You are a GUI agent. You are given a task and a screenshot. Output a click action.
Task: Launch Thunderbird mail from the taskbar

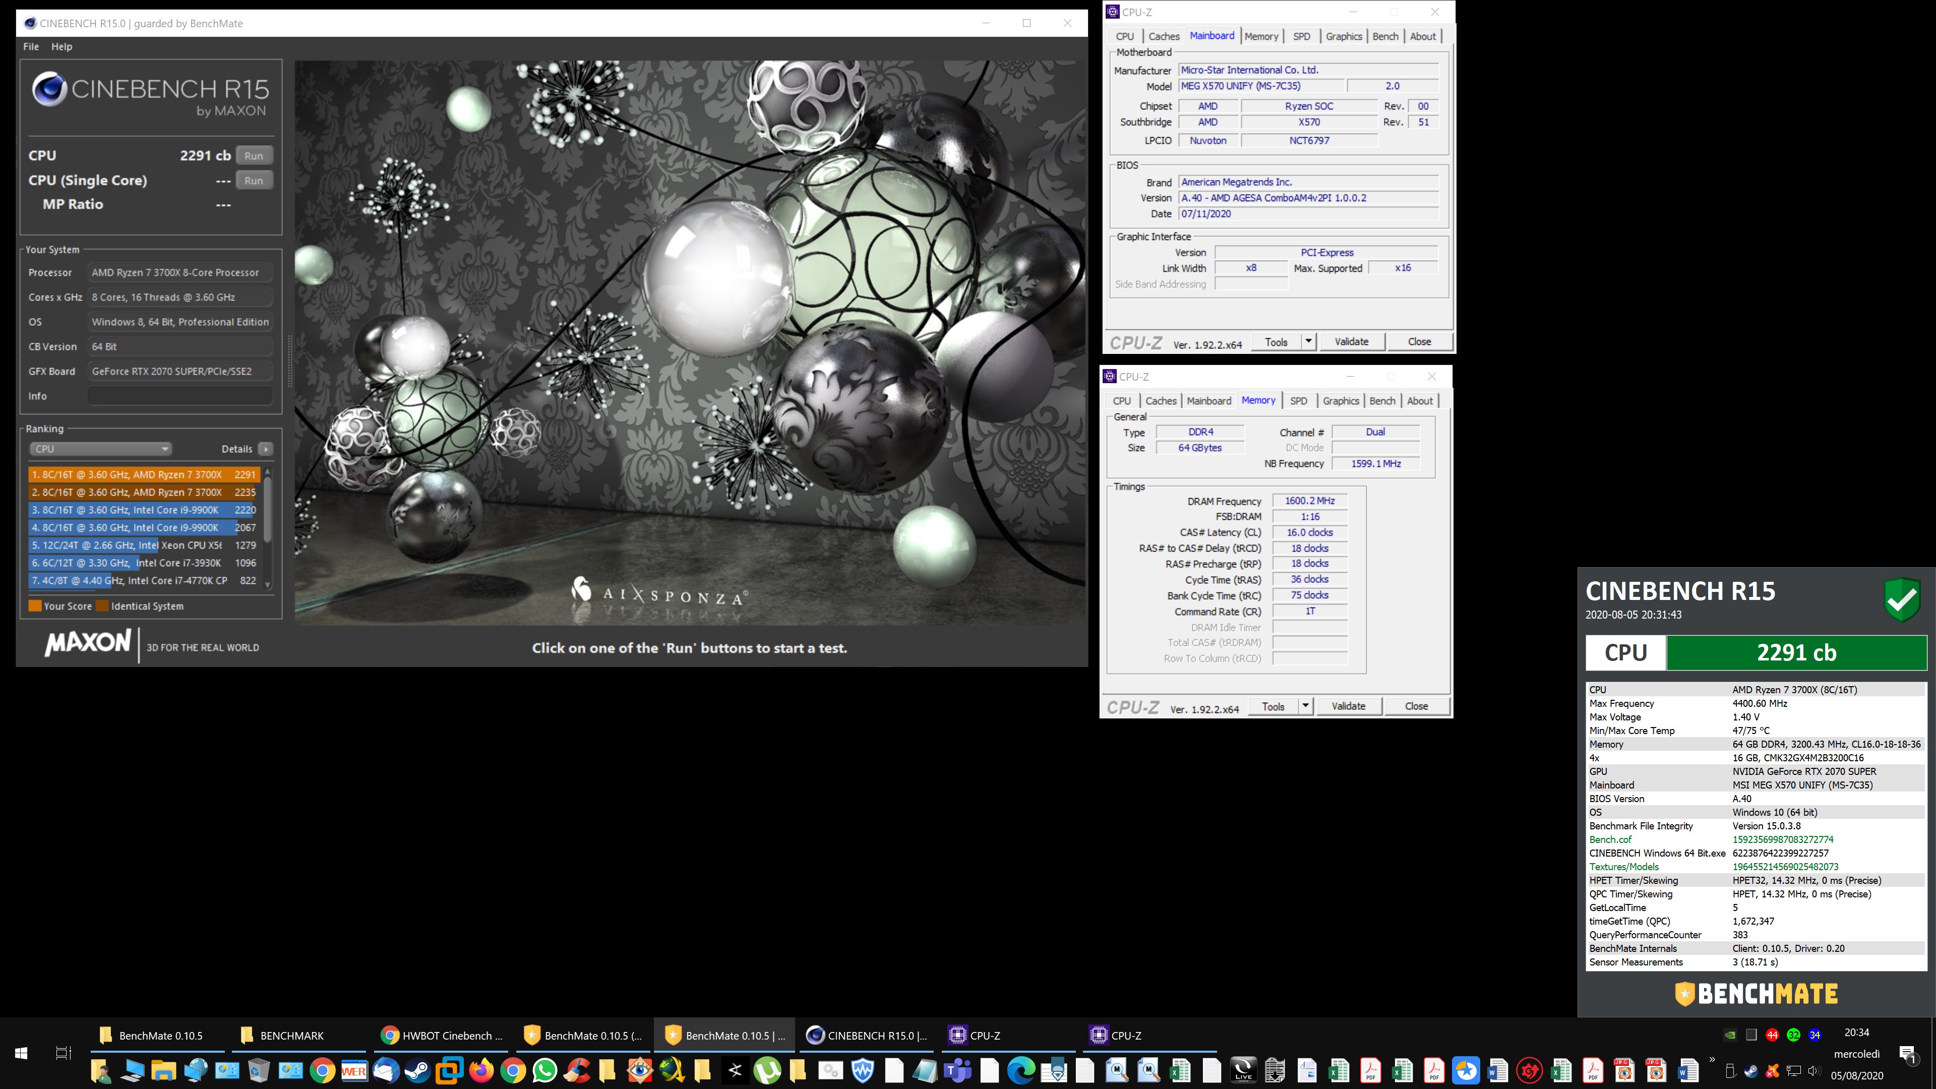[x=386, y=1070]
